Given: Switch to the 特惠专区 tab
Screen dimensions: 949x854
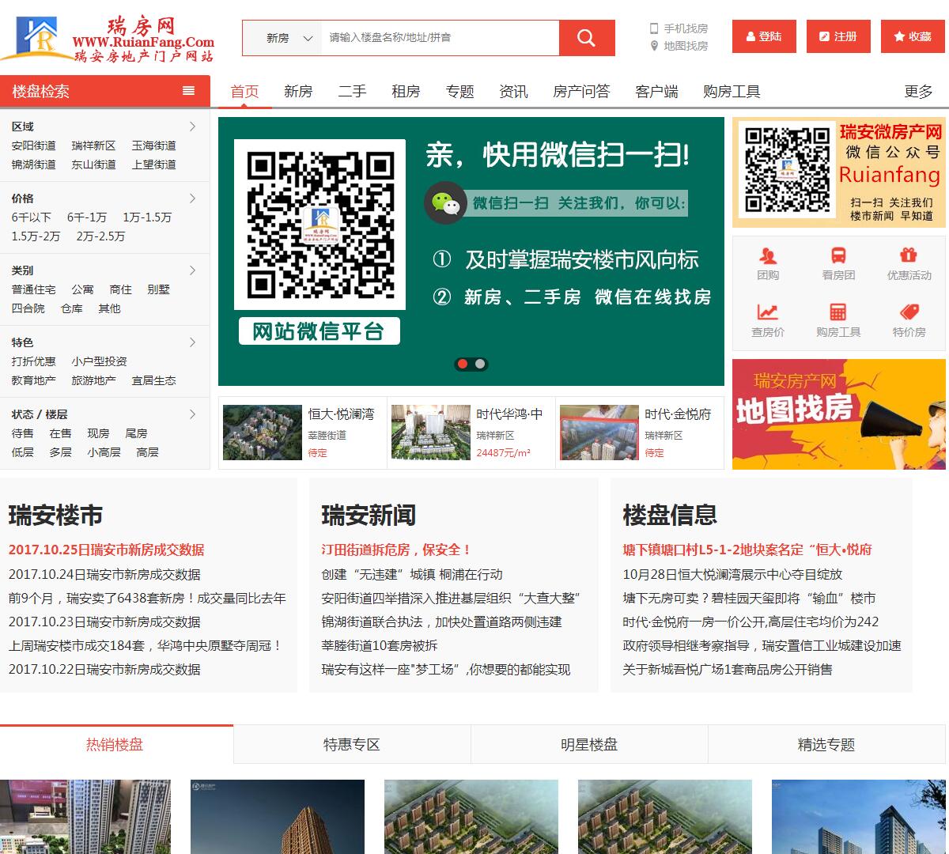Looking at the screenshot, I should [x=352, y=744].
